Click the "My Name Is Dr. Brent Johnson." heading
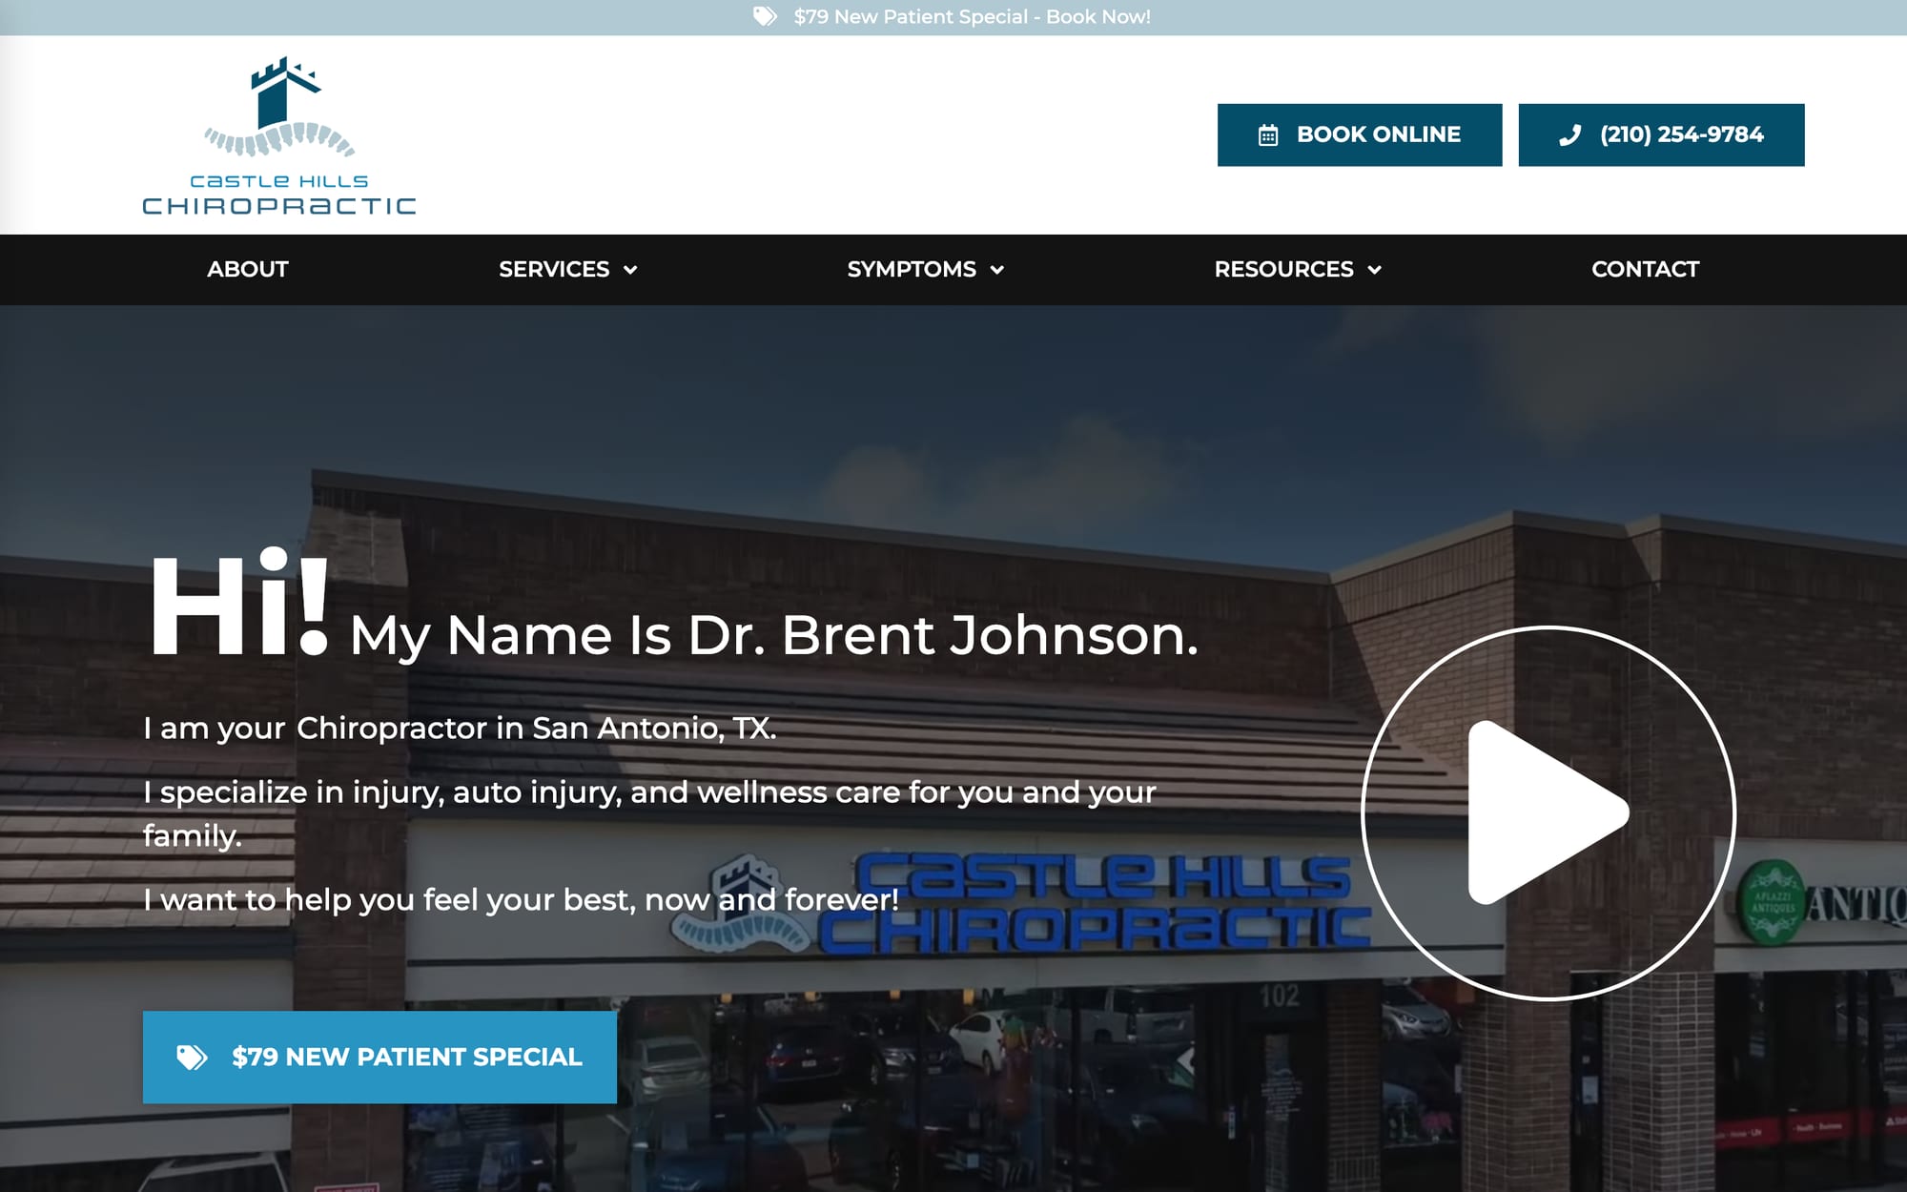The width and height of the screenshot is (1907, 1192). [773, 635]
